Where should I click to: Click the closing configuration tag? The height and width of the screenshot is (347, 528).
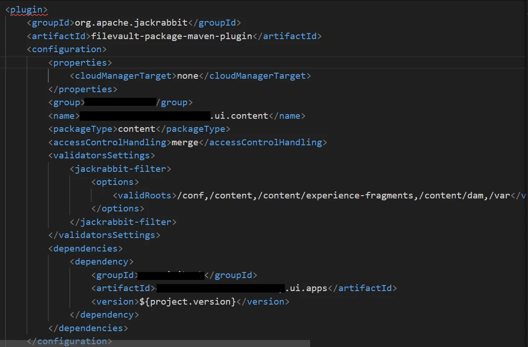(69, 341)
